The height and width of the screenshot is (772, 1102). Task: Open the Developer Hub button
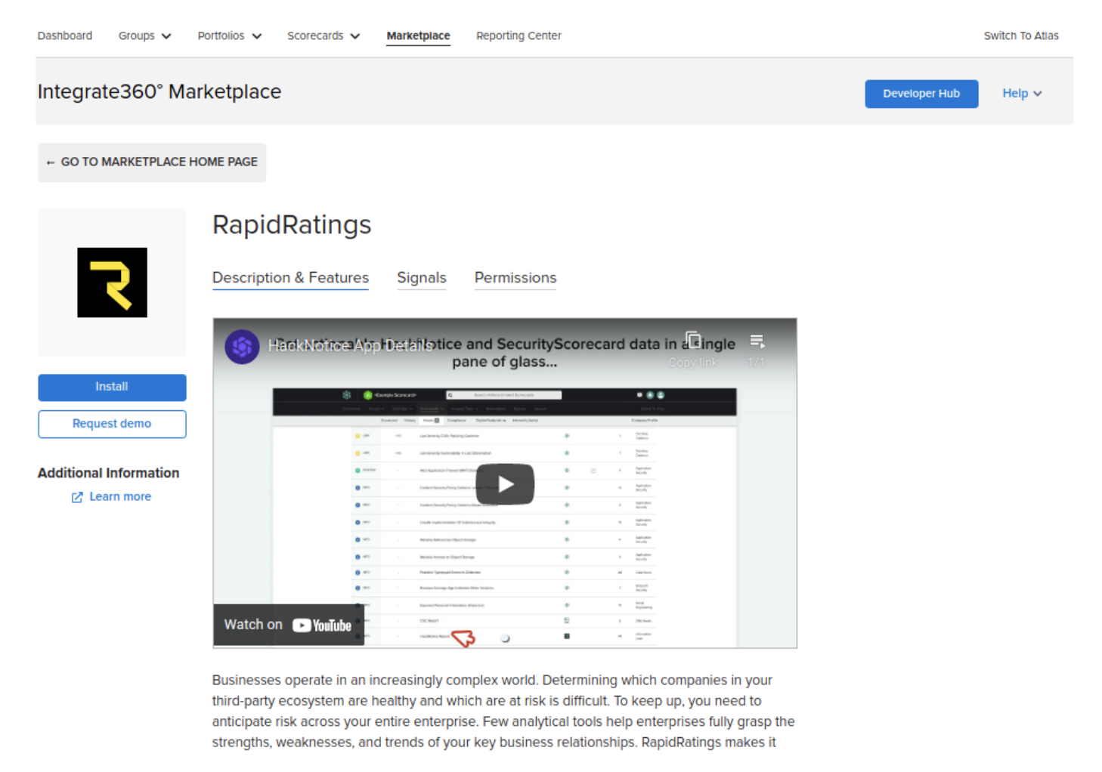click(x=921, y=94)
